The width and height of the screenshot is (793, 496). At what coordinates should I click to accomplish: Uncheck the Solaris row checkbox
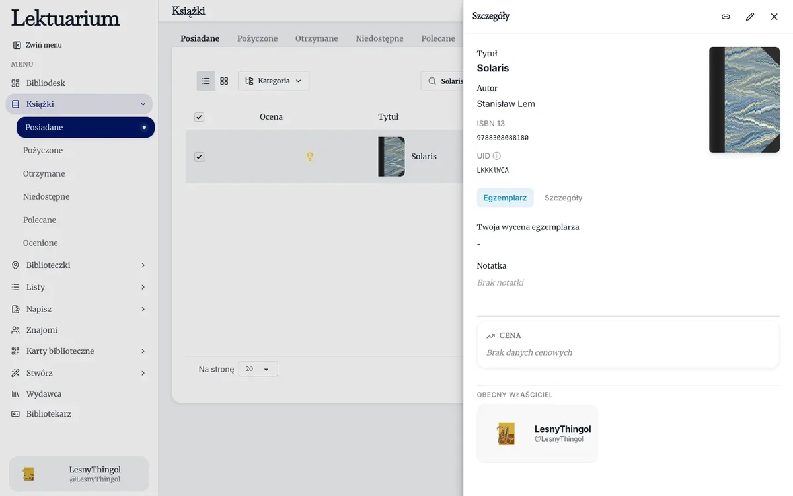coord(200,157)
